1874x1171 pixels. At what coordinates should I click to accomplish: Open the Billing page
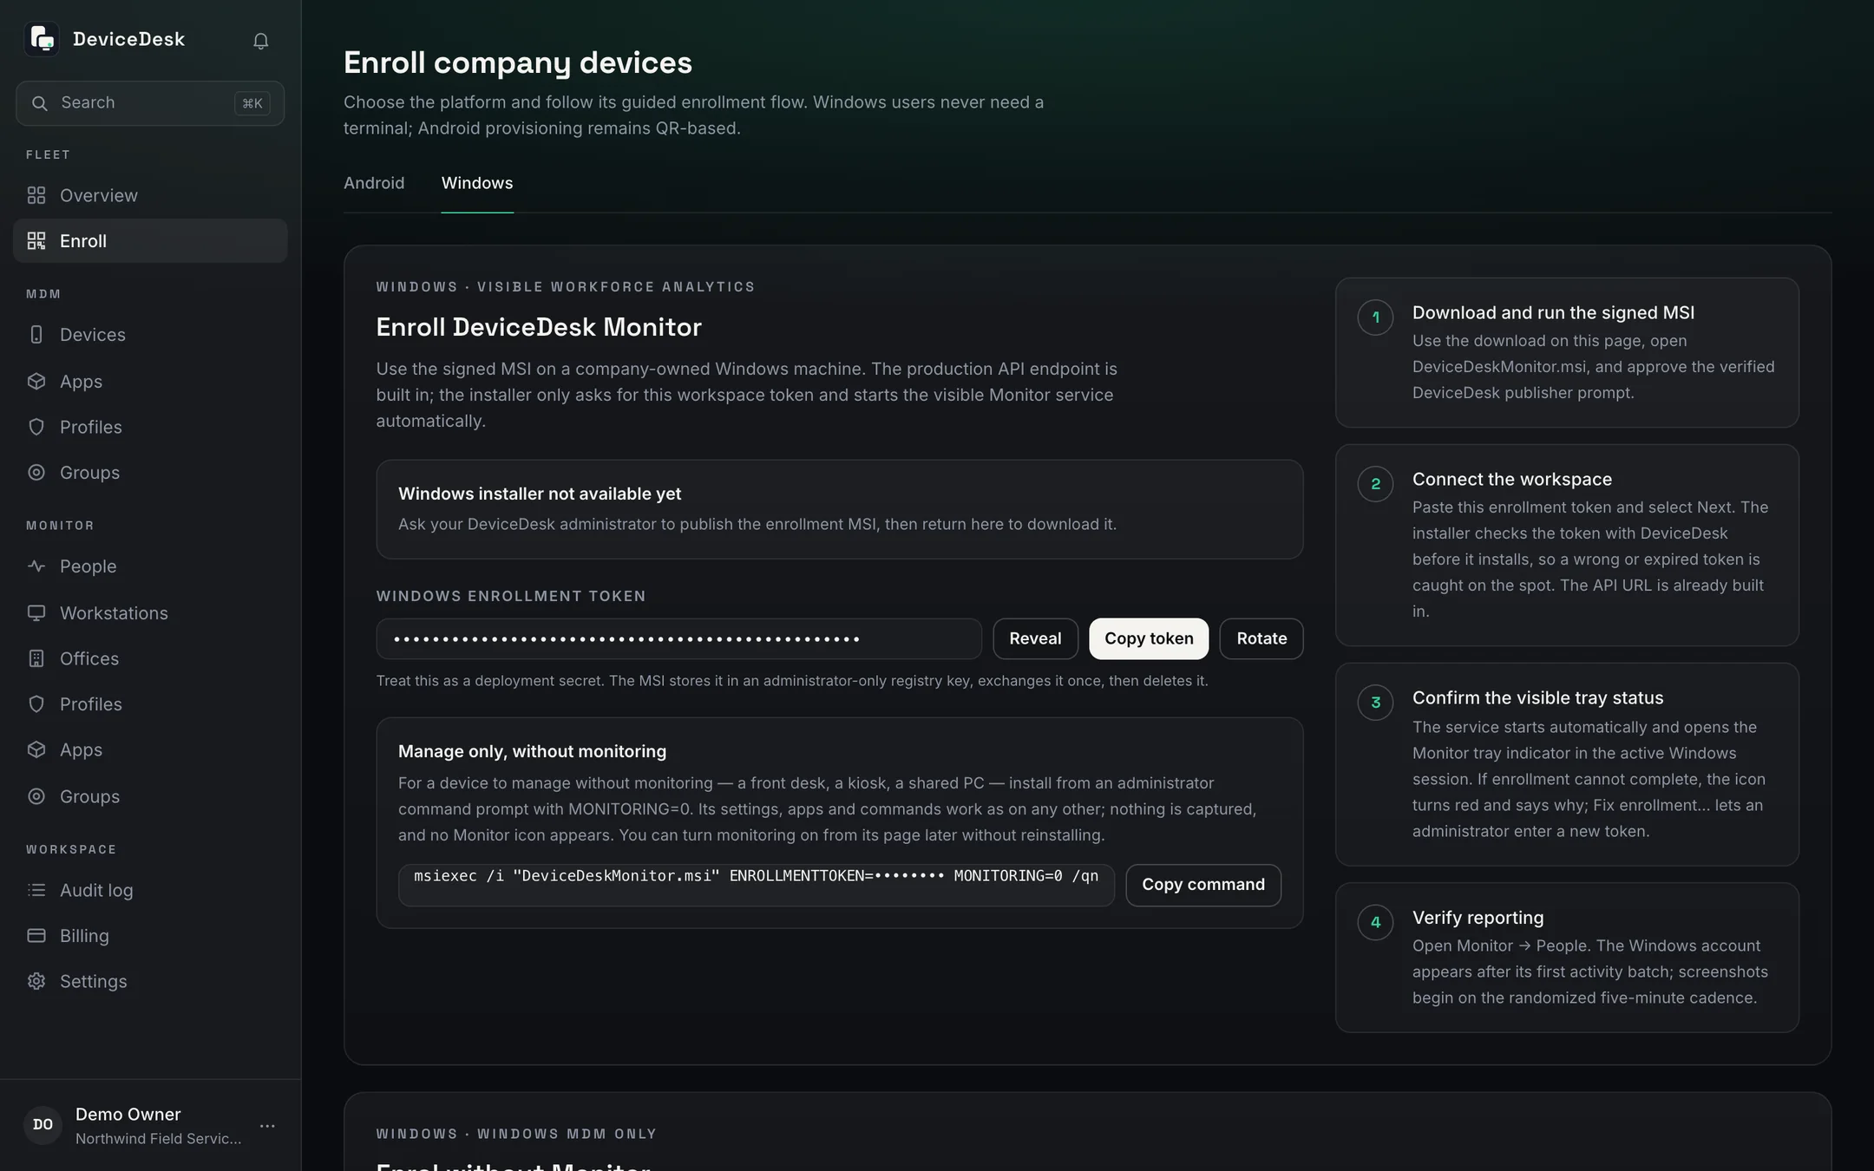pos(150,936)
